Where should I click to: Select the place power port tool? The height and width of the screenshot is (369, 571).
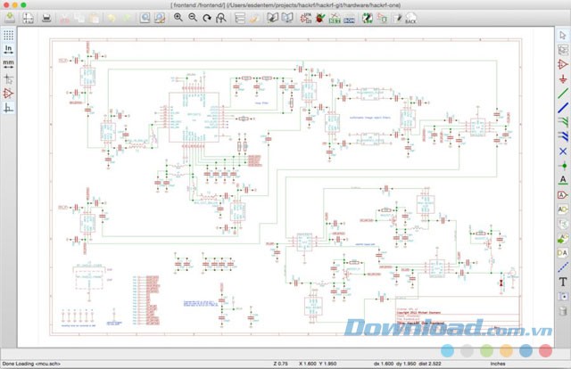click(563, 78)
